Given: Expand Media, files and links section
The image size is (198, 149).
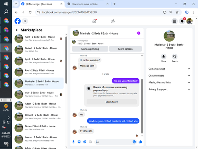Looking at the screenshot, I should point(169,83).
